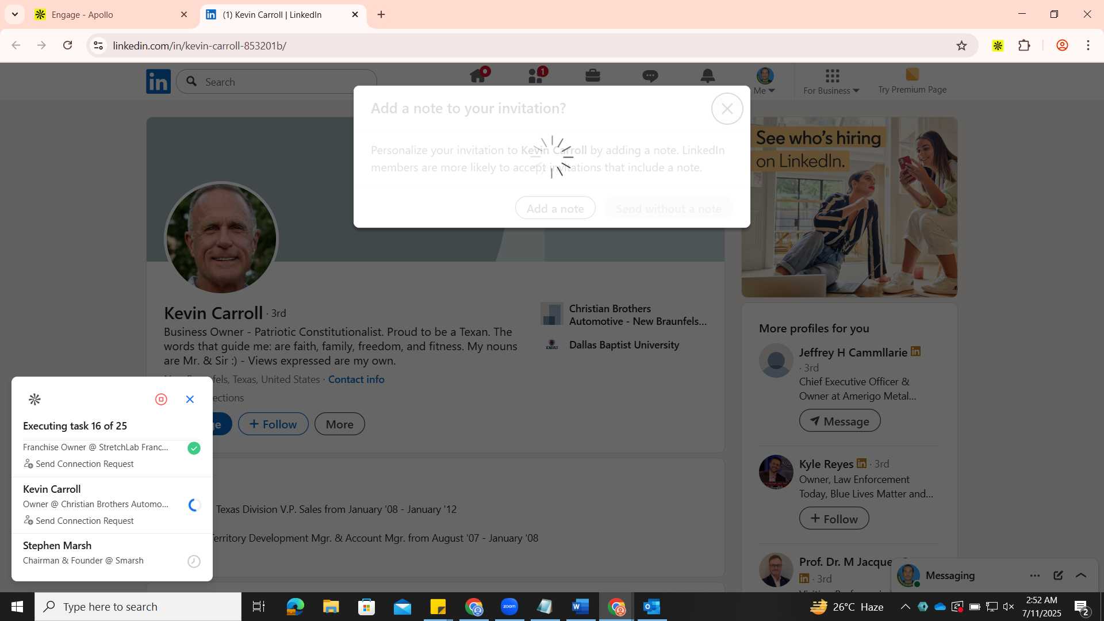
Task: Open the LinkedIn home logo
Action: pyautogui.click(x=158, y=82)
